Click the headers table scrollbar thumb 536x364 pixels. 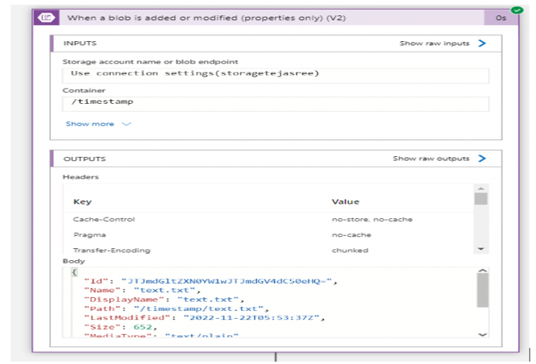point(481,199)
